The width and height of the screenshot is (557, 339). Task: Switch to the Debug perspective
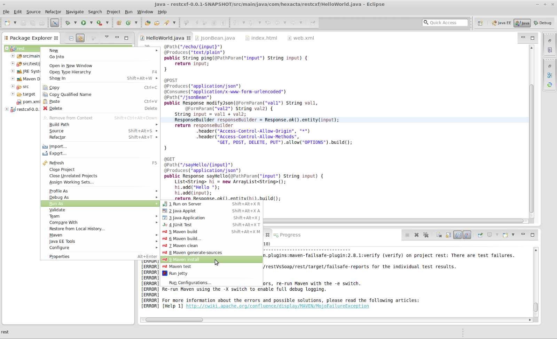point(542,23)
